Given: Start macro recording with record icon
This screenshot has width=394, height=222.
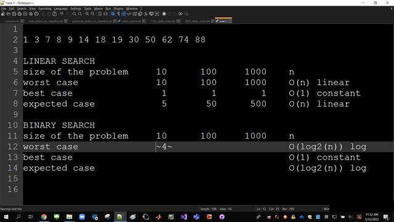Looking at the screenshot, I should pos(164,14).
